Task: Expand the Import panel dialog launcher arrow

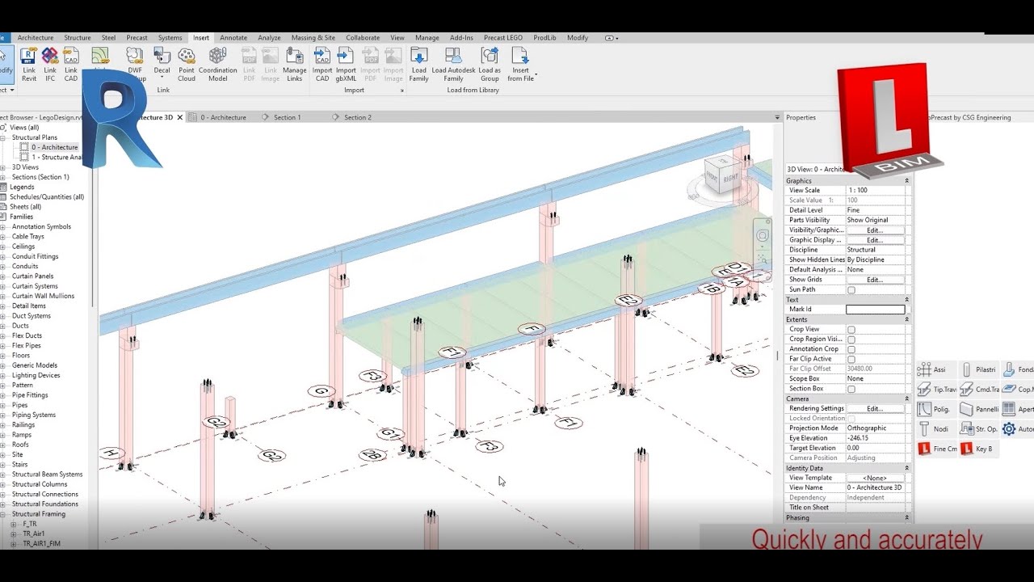Action: click(401, 91)
